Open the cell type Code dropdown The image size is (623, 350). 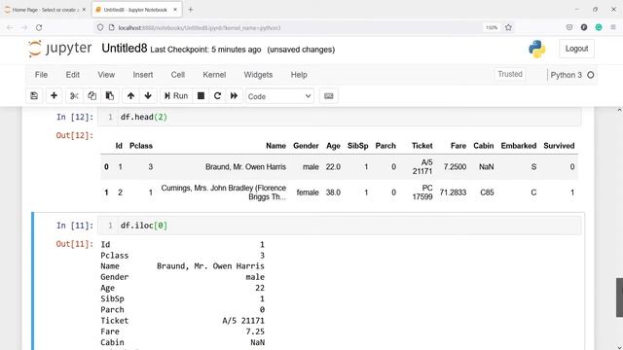tap(279, 96)
